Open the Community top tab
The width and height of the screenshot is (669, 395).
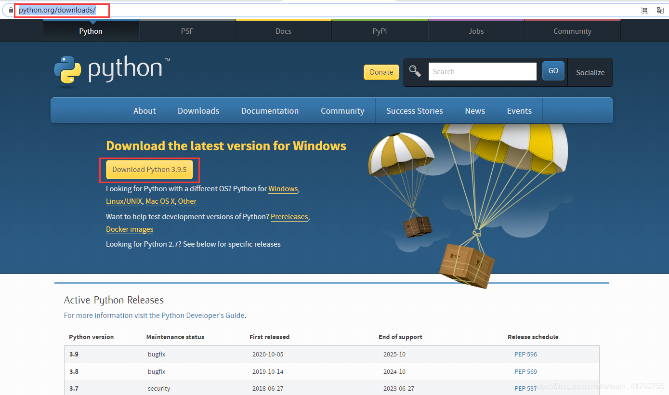coord(572,31)
